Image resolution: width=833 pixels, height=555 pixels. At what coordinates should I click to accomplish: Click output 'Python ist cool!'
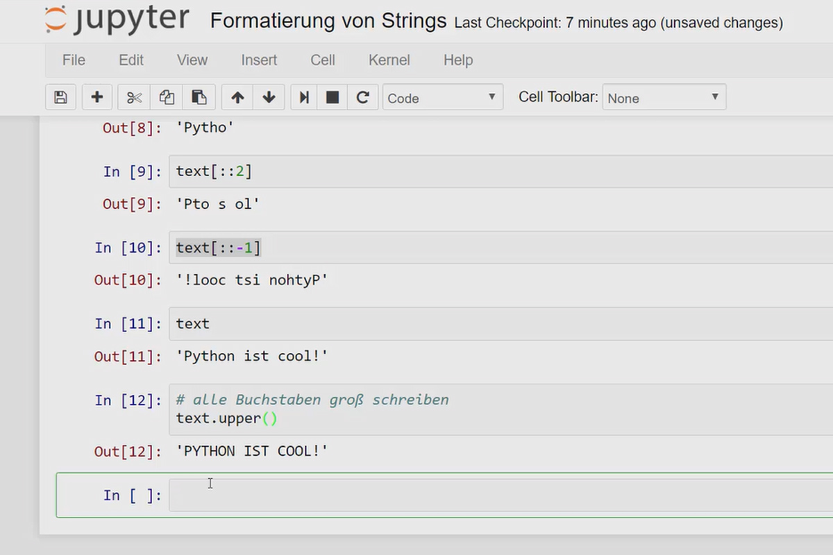[252, 357]
